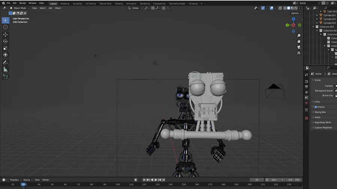Viewport: 337px width, 189px height.
Task: Switch to the Modeling workspace tab
Action: point(65,4)
